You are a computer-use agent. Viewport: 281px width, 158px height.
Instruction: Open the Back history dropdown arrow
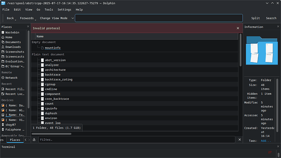pos(15,20)
